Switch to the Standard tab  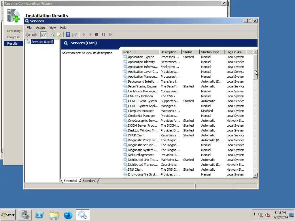(x=89, y=181)
